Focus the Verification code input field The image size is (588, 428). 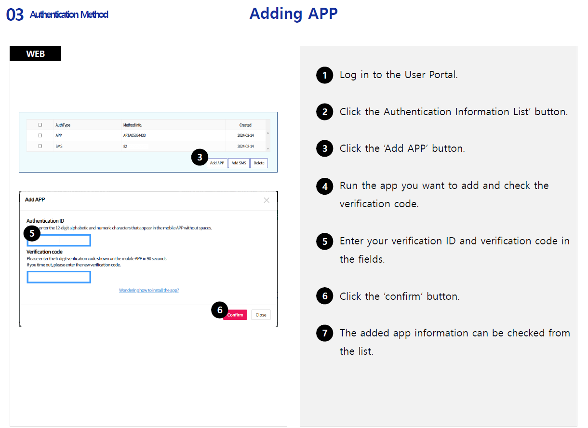pyautogui.click(x=59, y=277)
